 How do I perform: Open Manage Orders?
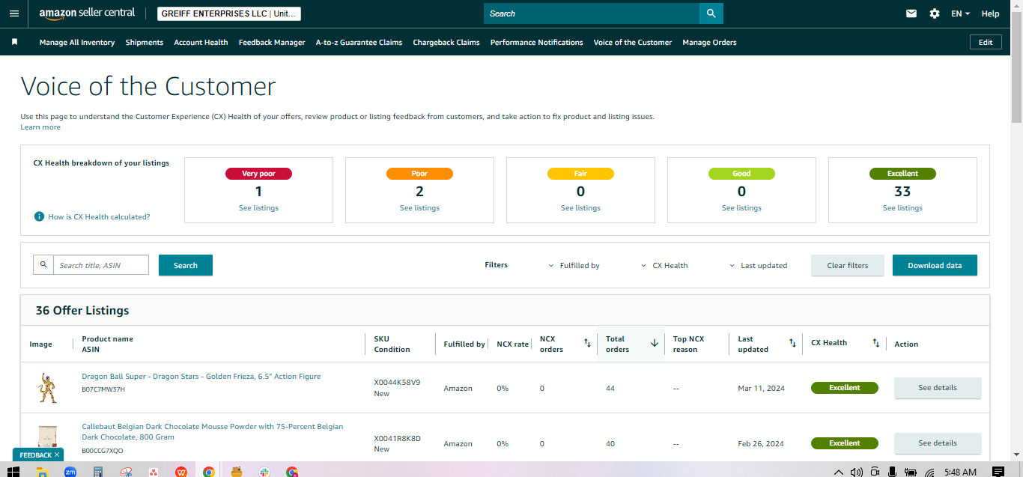709,42
